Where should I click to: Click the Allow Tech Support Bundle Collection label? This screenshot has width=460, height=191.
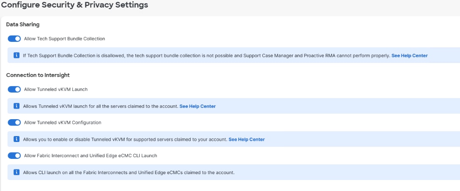pos(65,39)
